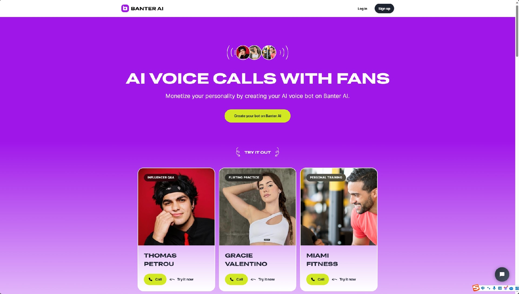The width and height of the screenshot is (519, 294).
Task: Click the Sign up button
Action: pyautogui.click(x=384, y=9)
